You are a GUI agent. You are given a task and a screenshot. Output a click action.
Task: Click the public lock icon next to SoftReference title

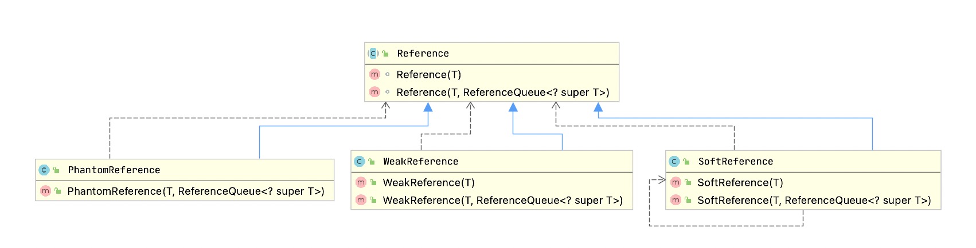[x=686, y=161]
